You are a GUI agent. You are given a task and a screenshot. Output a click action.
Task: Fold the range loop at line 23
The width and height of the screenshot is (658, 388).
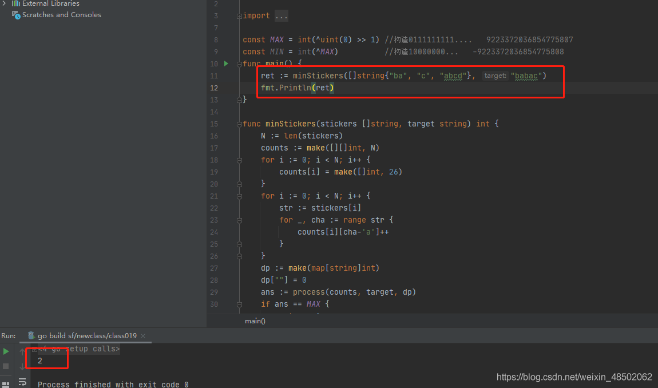[x=239, y=220]
